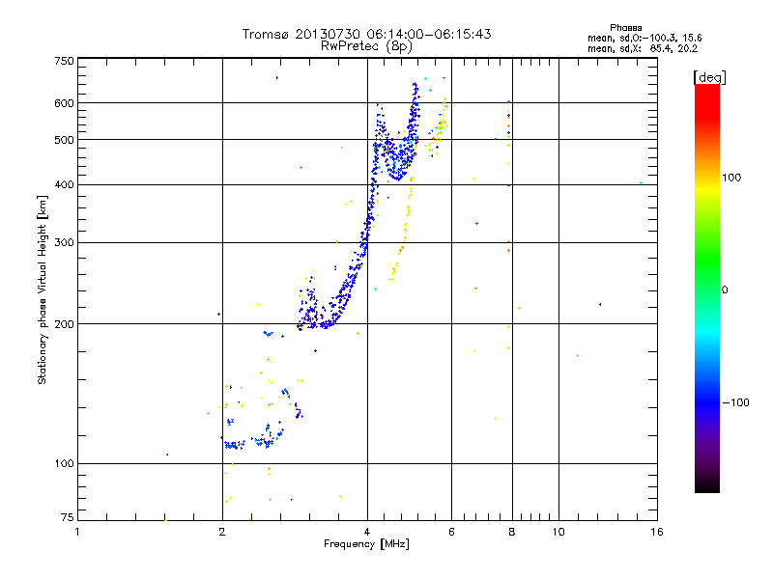Click the plot title 'Tromsø 20130730 06:14:00-06:15:43'
The image size is (773, 579).
366,34
